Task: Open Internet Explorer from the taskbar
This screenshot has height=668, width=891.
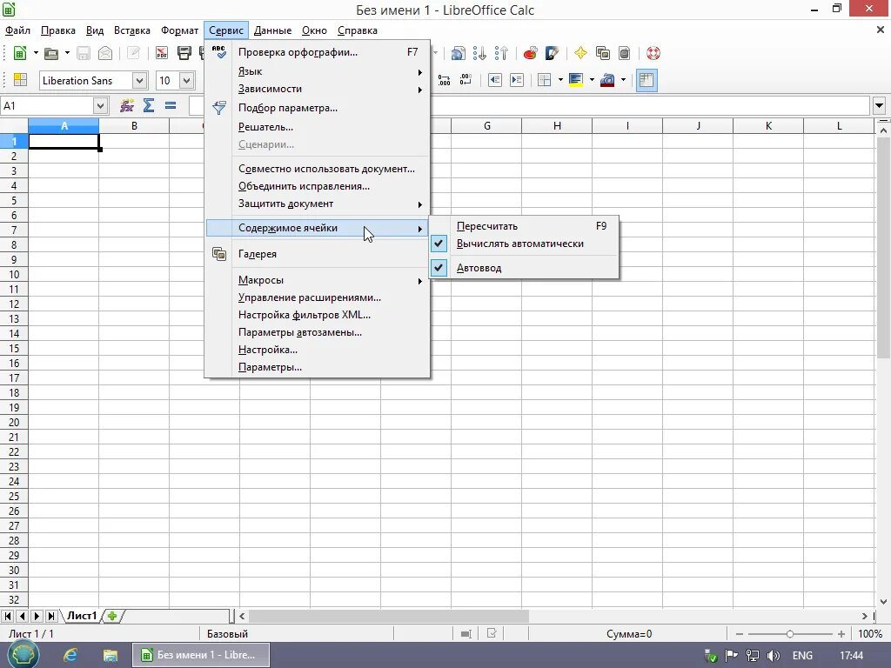Action: [x=70, y=655]
